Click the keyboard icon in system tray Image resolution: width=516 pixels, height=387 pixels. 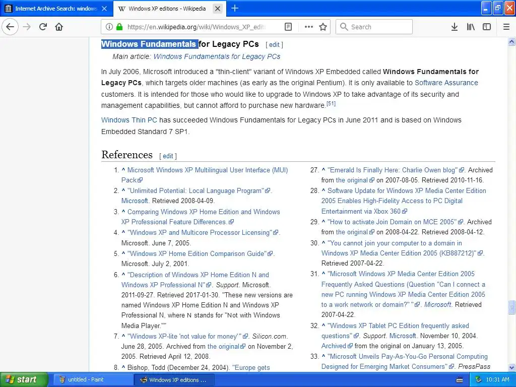pos(460,380)
